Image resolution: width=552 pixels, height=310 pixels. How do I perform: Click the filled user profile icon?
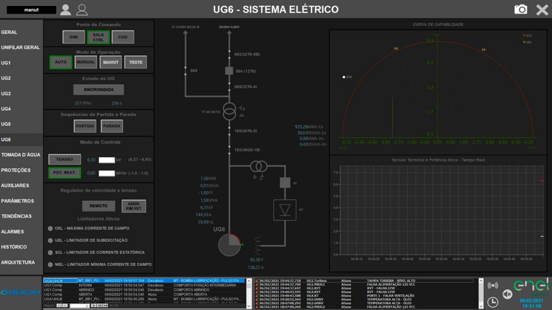(66, 10)
